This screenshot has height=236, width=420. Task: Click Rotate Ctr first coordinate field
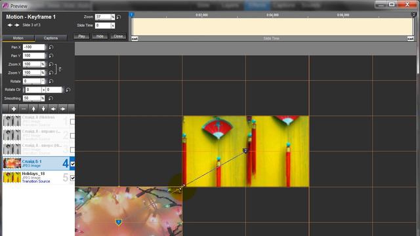point(33,90)
